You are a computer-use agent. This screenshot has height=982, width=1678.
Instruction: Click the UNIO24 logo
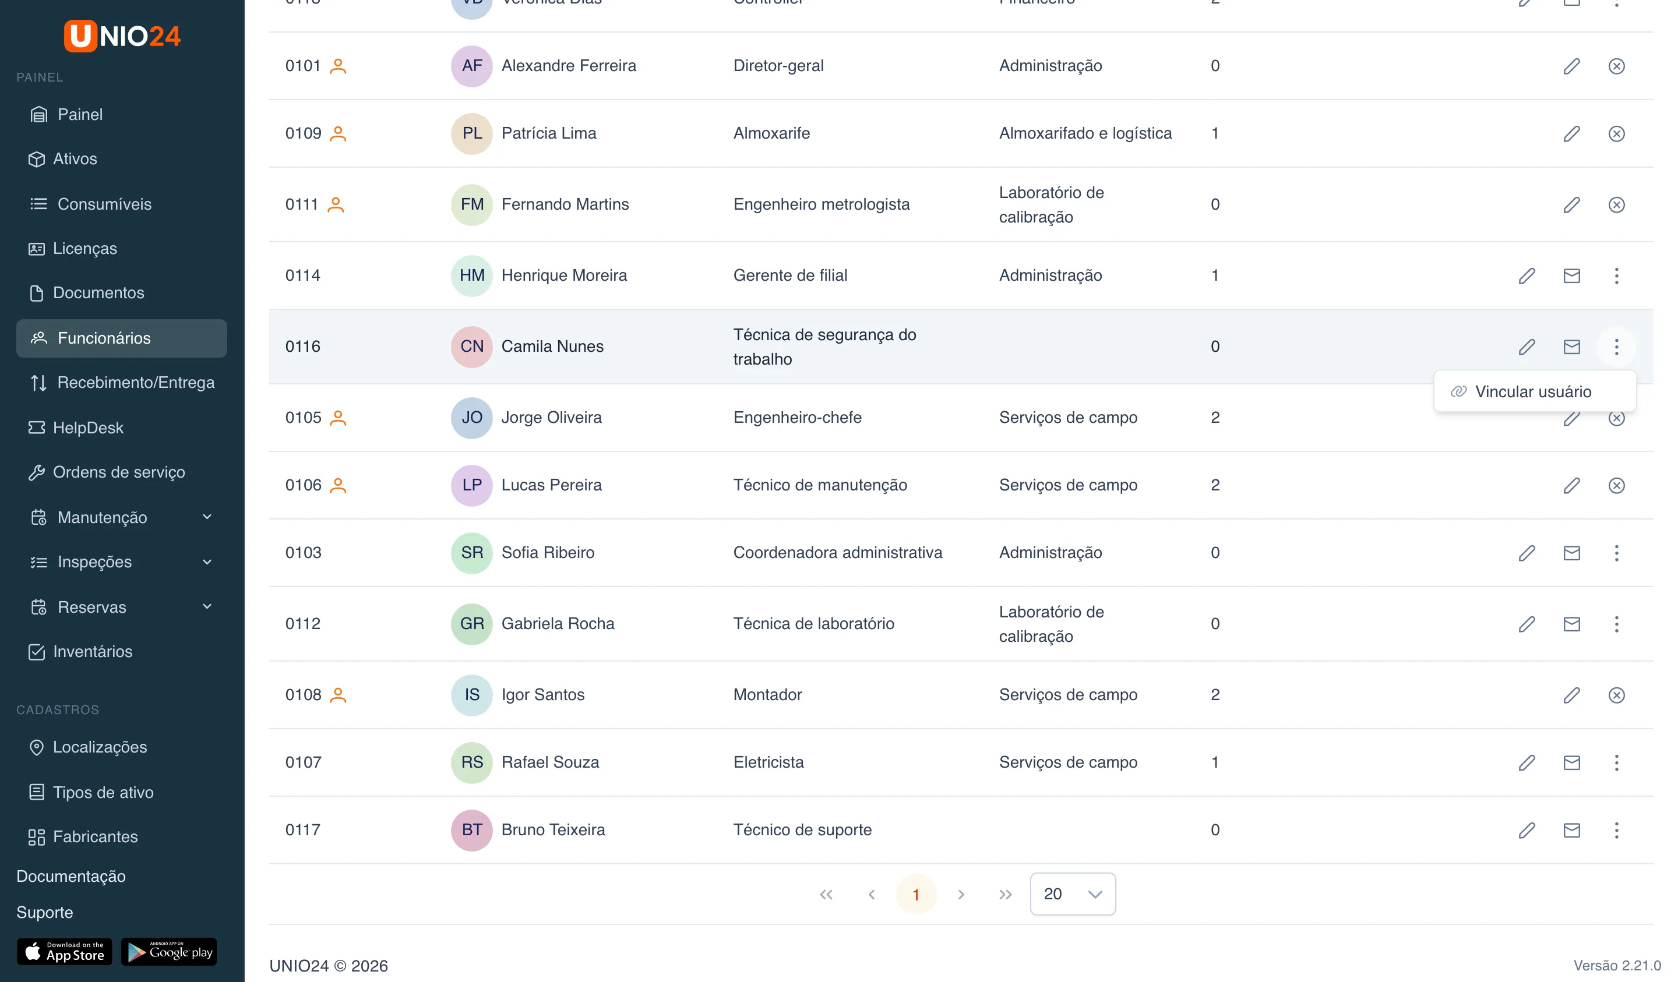pyautogui.click(x=122, y=36)
